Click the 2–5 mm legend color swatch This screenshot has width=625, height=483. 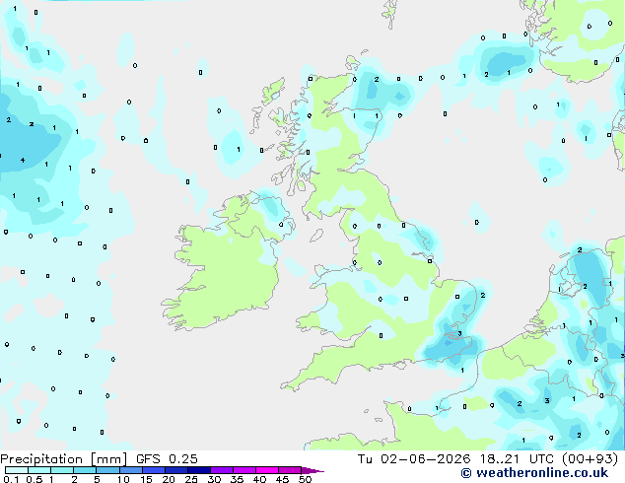click(x=85, y=470)
